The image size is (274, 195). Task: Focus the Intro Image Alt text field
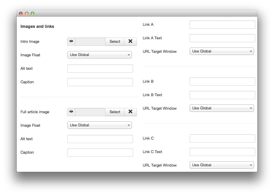(x=100, y=69)
